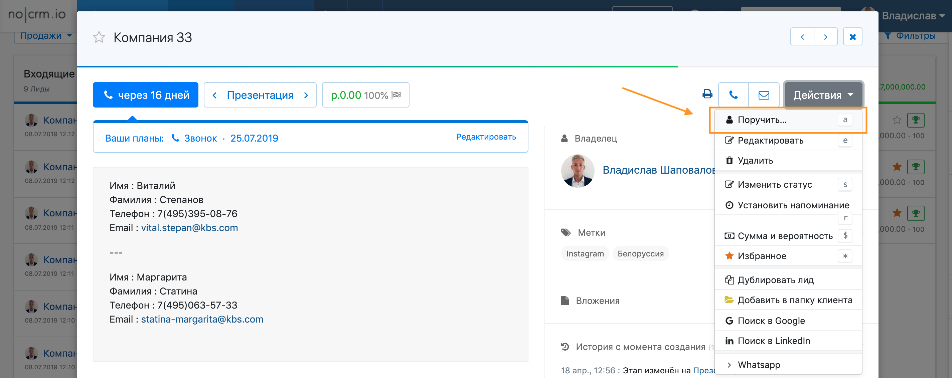Image resolution: width=952 pixels, height=378 pixels.
Task: Click the Редактировать plans link
Action: pyautogui.click(x=486, y=137)
